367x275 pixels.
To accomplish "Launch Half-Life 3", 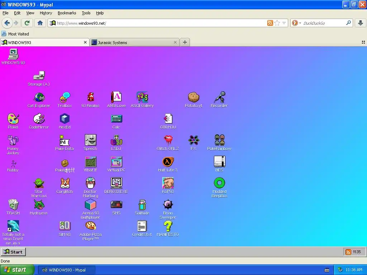I will 168,162.
